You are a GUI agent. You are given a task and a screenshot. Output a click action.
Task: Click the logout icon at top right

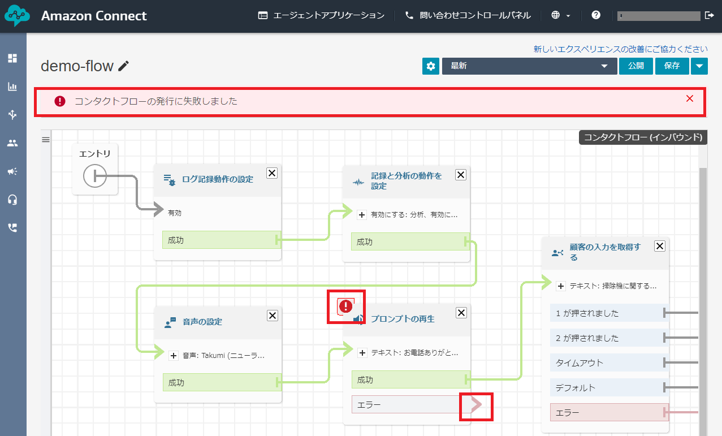[710, 15]
